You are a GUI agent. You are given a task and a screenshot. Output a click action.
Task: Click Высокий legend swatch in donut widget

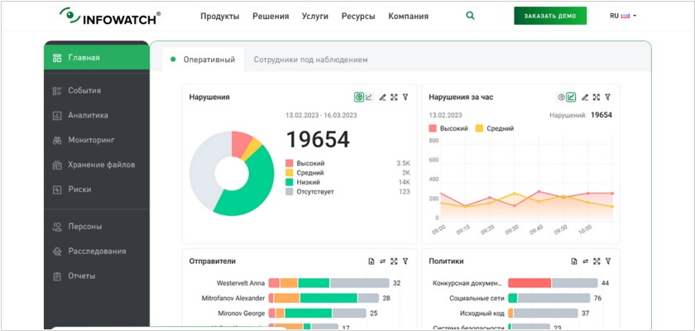[290, 163]
